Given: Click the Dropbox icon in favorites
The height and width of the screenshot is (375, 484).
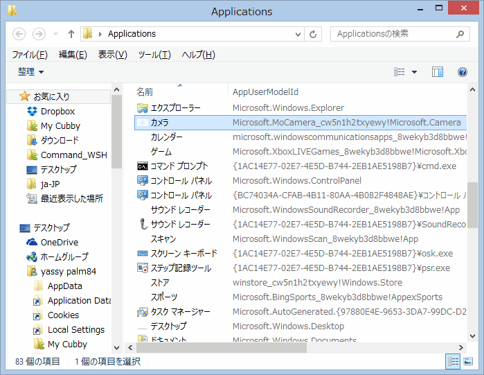Looking at the screenshot, I should coord(32,111).
